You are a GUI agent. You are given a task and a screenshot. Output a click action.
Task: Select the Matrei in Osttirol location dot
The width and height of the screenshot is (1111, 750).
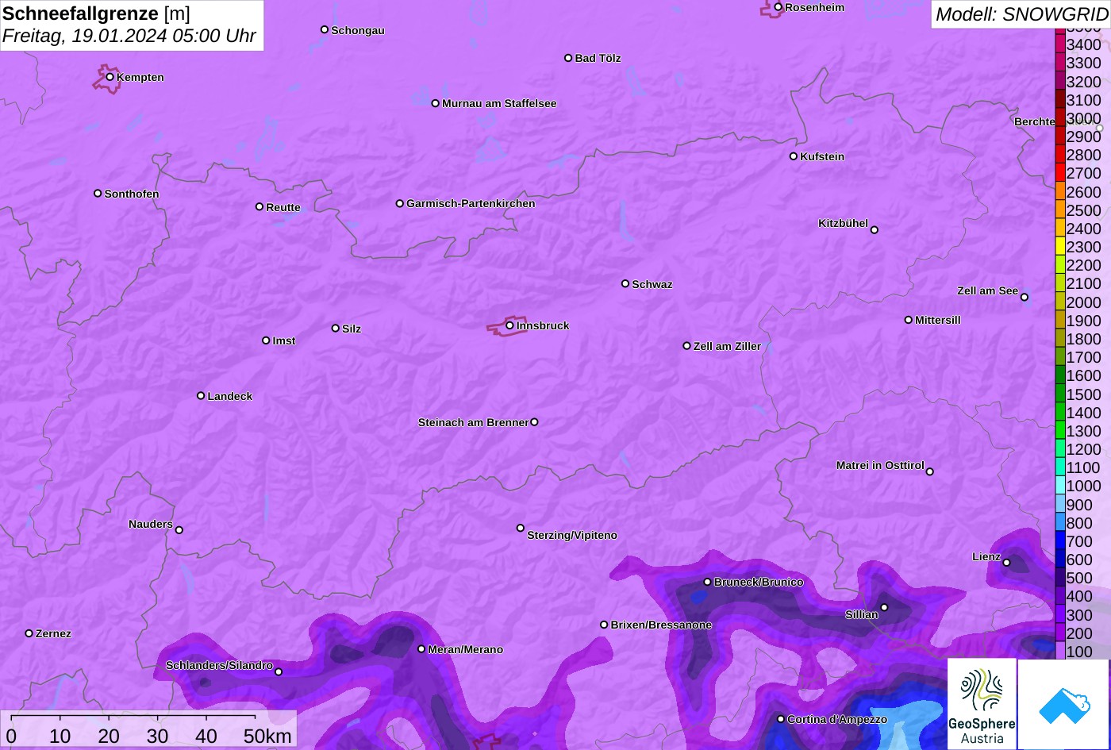[x=929, y=471]
